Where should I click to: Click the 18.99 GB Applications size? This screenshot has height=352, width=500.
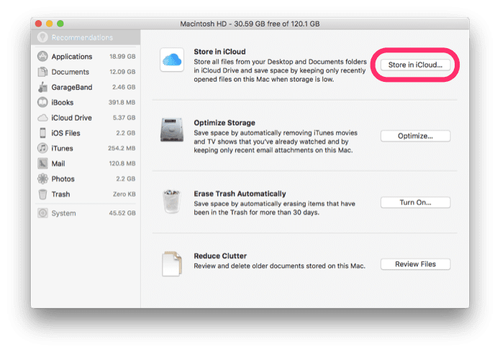tap(122, 56)
